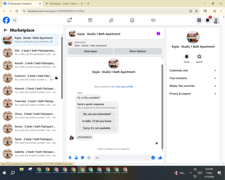This screenshot has height=180, width=225.
Task: Open the notifications bell icon
Action: [x=207, y=20]
